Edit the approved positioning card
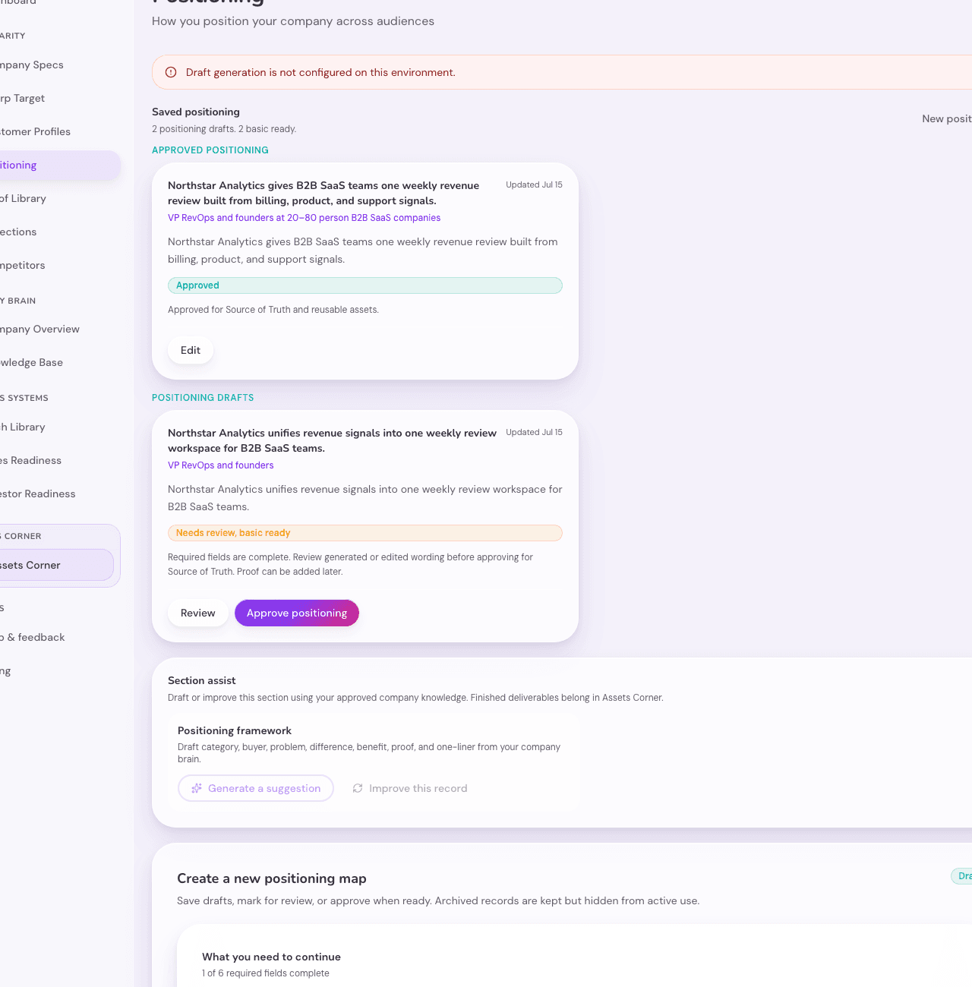 point(191,350)
